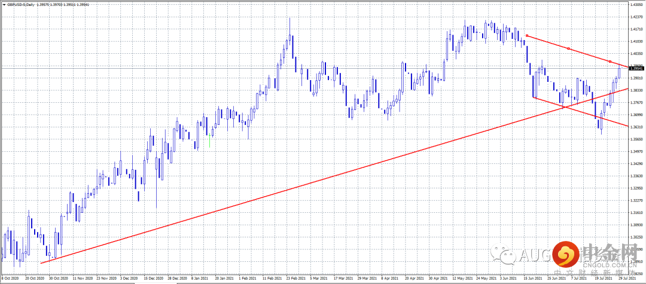Click the latest candle near 29 Jul 2021

tap(619, 71)
